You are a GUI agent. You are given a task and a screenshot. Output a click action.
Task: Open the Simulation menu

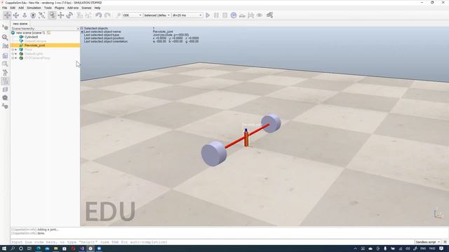click(x=34, y=8)
